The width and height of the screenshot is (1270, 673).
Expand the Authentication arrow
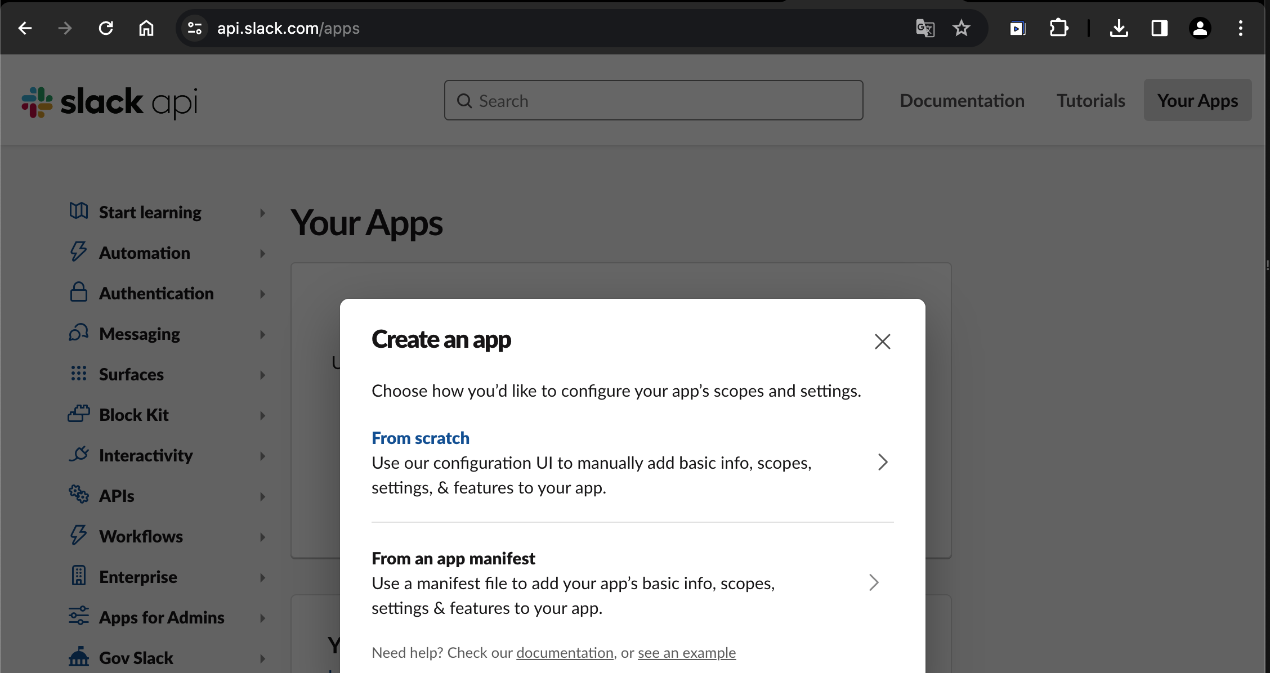coord(262,294)
